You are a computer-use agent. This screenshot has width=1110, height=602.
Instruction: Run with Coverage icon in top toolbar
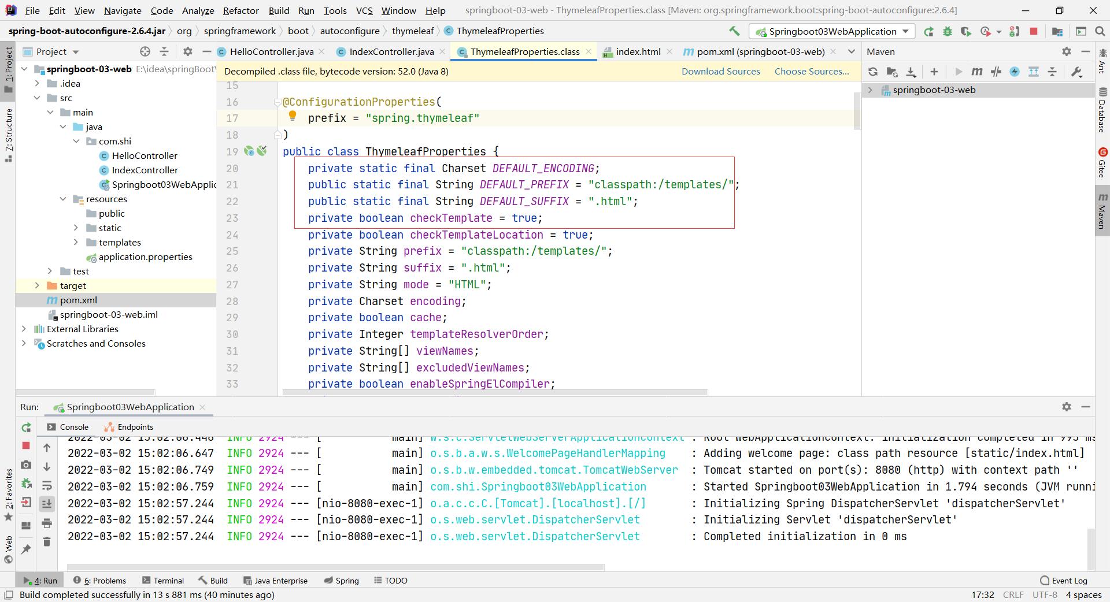965,32
